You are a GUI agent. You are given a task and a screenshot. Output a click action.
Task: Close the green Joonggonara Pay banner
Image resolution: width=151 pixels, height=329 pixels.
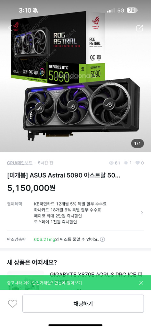pos(141,283)
